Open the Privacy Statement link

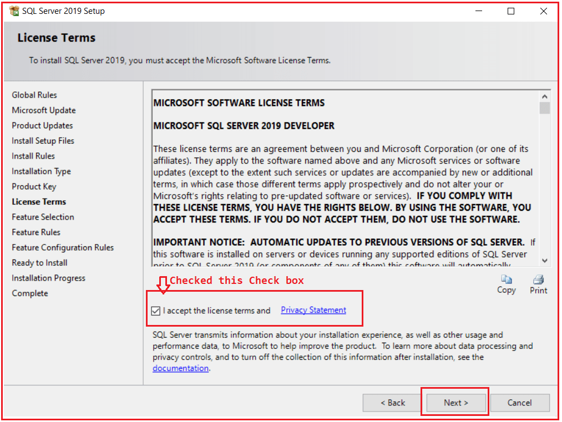313,310
